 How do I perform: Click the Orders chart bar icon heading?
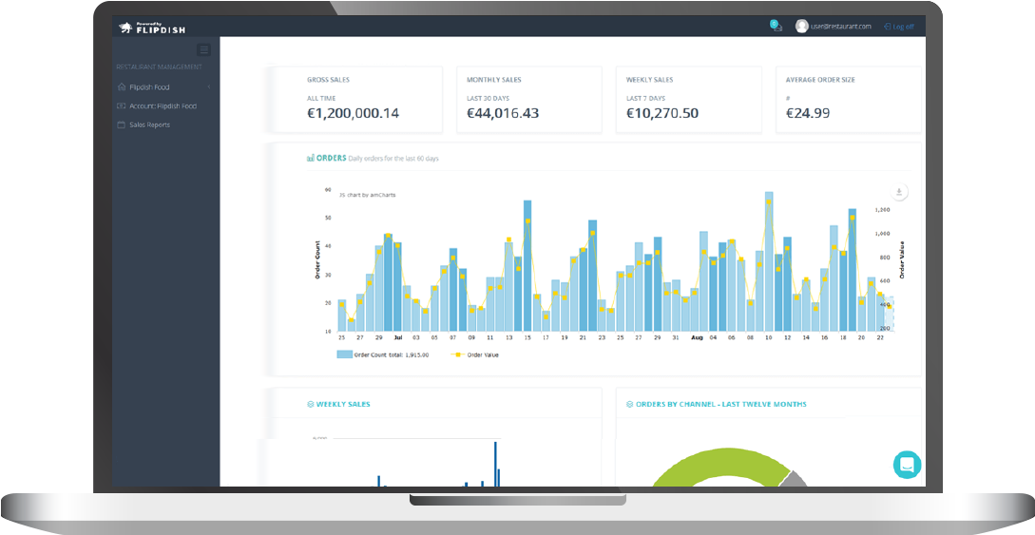[310, 159]
